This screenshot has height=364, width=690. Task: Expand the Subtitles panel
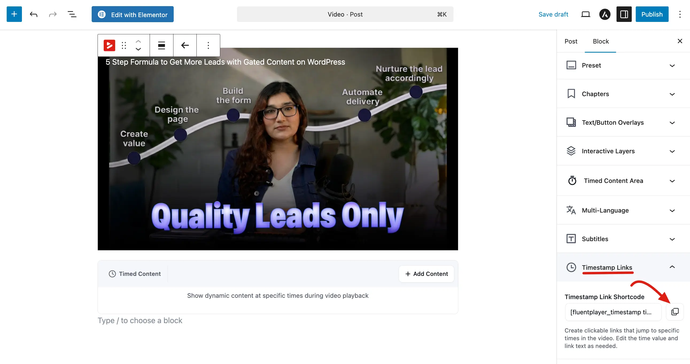coord(623,239)
